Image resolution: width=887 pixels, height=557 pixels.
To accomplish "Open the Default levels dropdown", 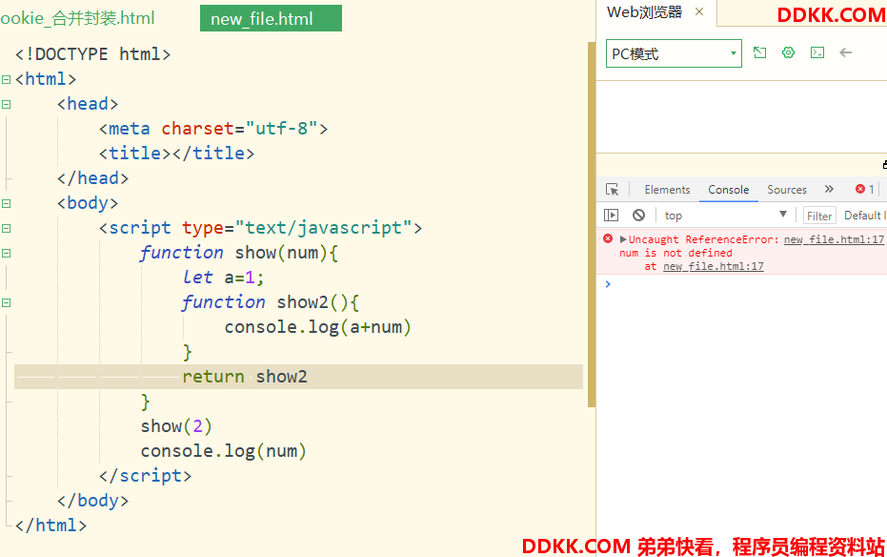I will (865, 216).
